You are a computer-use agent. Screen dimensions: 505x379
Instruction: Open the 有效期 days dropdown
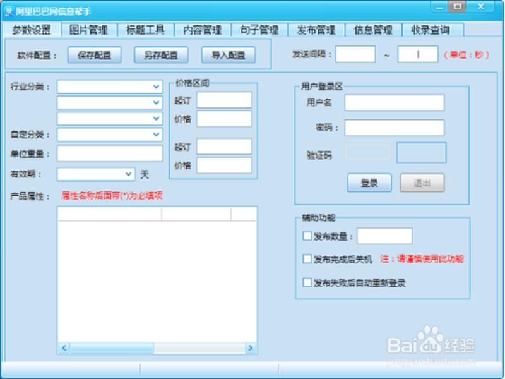click(96, 174)
